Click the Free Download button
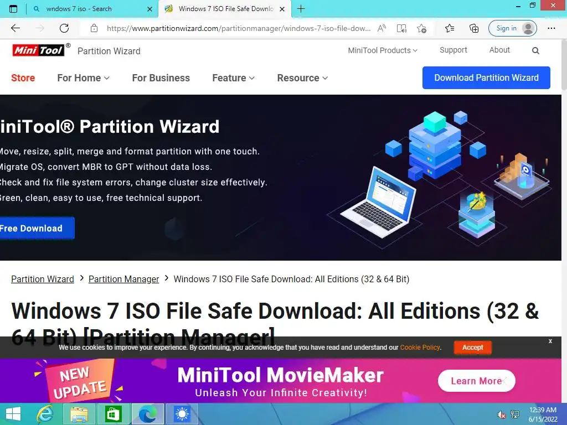567x425 pixels. [x=37, y=229]
